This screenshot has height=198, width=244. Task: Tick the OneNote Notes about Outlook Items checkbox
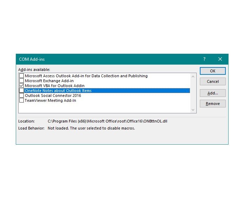[21, 91]
